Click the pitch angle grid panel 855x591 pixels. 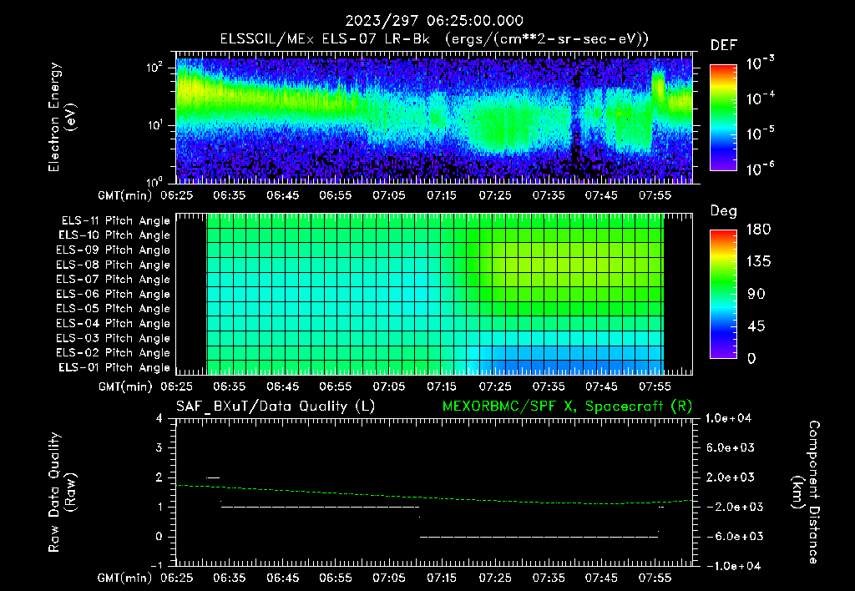434,294
